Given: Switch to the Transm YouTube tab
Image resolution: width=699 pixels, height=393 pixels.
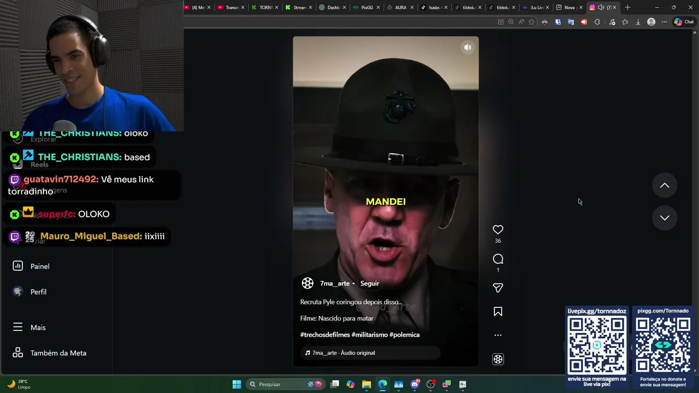Looking at the screenshot, I should [231, 8].
